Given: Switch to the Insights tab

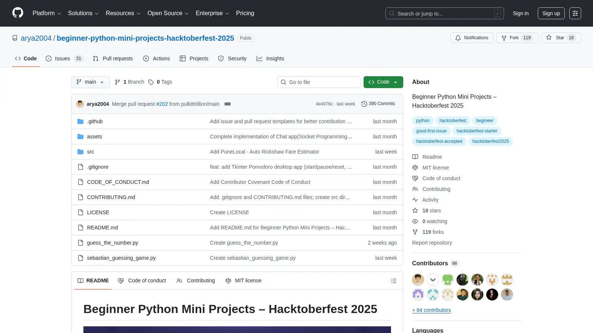Looking at the screenshot, I should (x=270, y=58).
